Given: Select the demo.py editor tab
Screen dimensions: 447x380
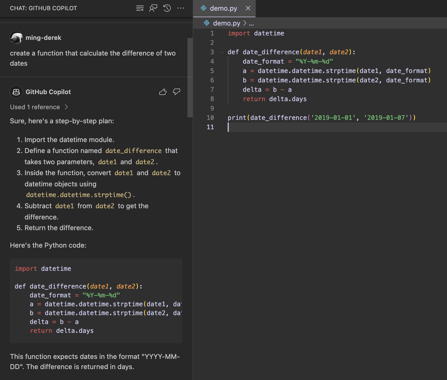Looking at the screenshot, I should point(223,8).
